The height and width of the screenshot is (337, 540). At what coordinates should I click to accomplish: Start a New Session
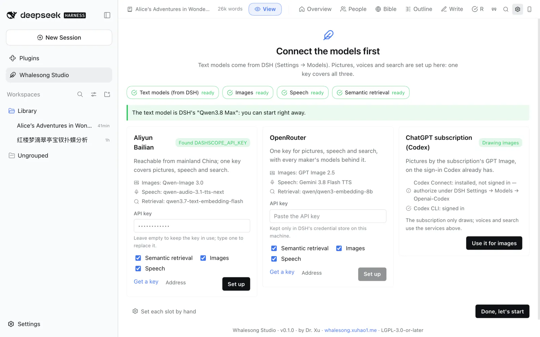(x=59, y=37)
